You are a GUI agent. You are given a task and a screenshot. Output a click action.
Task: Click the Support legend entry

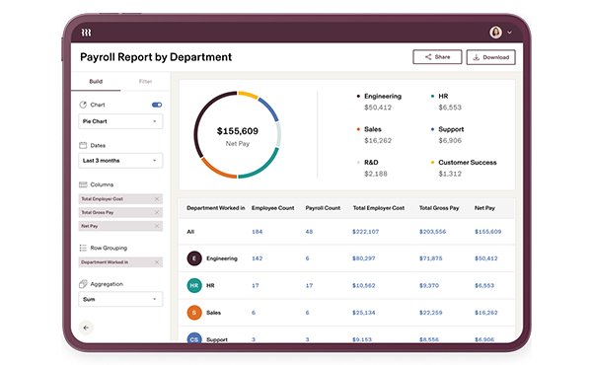coord(447,135)
